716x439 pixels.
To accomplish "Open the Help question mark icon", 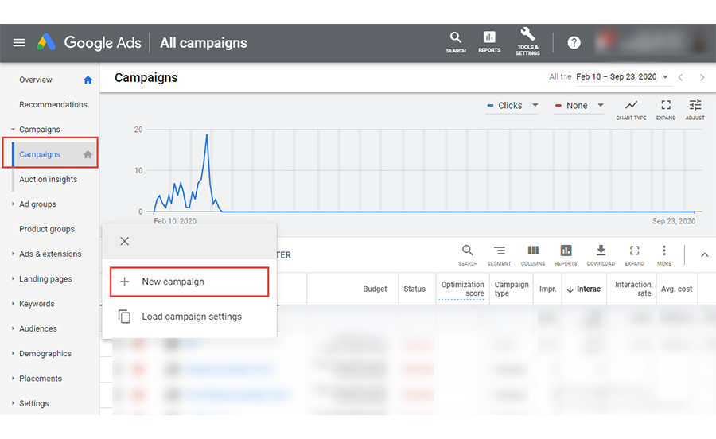I will point(574,43).
